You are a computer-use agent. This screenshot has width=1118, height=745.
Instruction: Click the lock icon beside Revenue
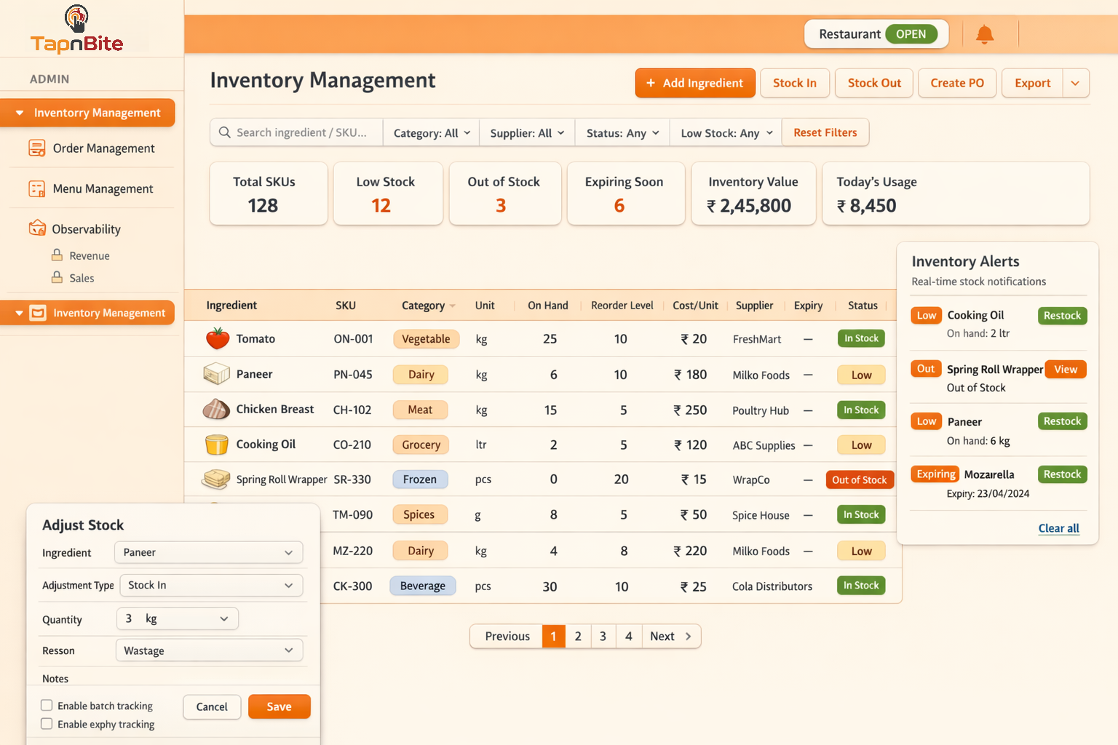[57, 255]
